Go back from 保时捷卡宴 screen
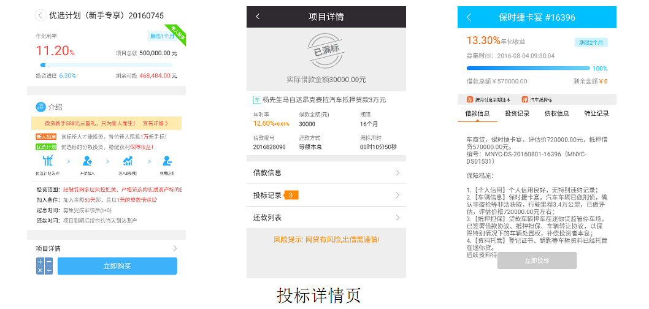 pos(469,17)
